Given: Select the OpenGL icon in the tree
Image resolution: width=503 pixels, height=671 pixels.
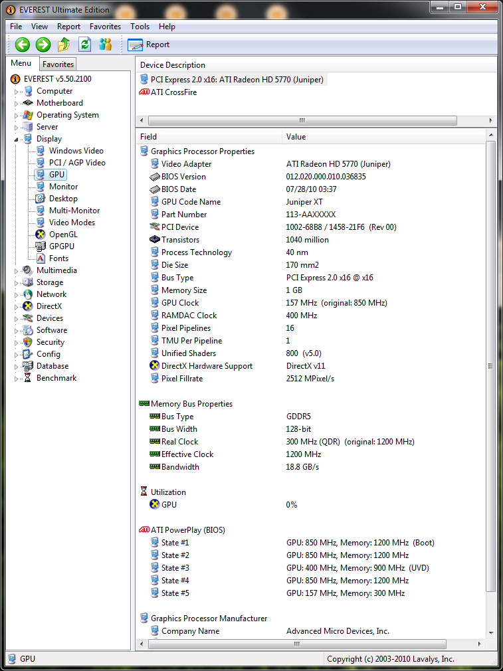Looking at the screenshot, I should pos(41,235).
